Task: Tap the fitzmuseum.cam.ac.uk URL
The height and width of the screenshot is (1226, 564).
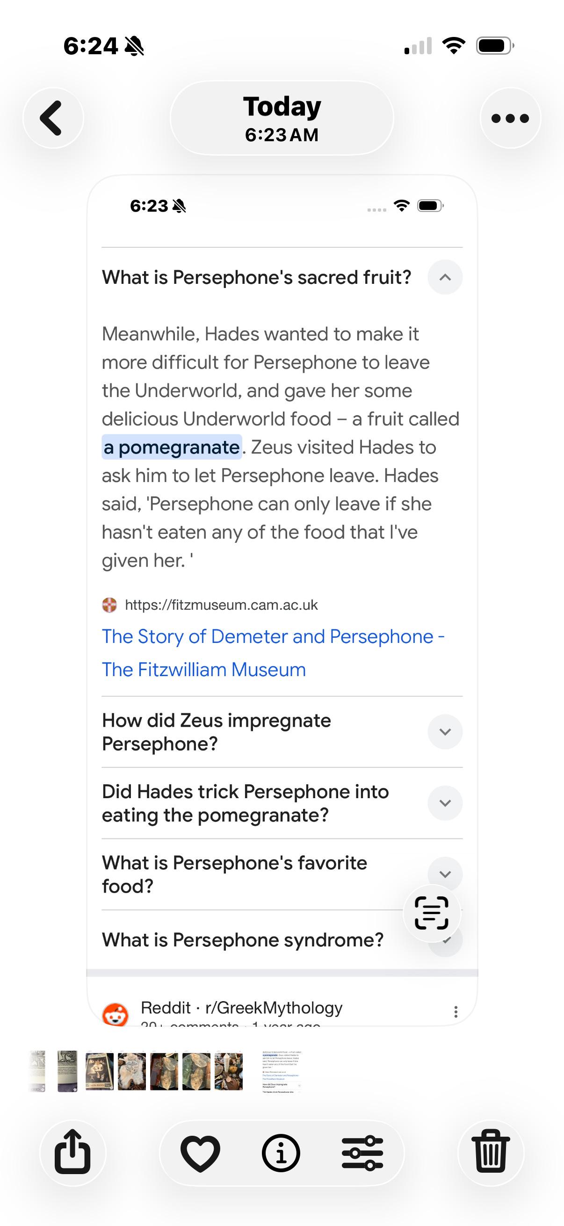Action: [221, 605]
